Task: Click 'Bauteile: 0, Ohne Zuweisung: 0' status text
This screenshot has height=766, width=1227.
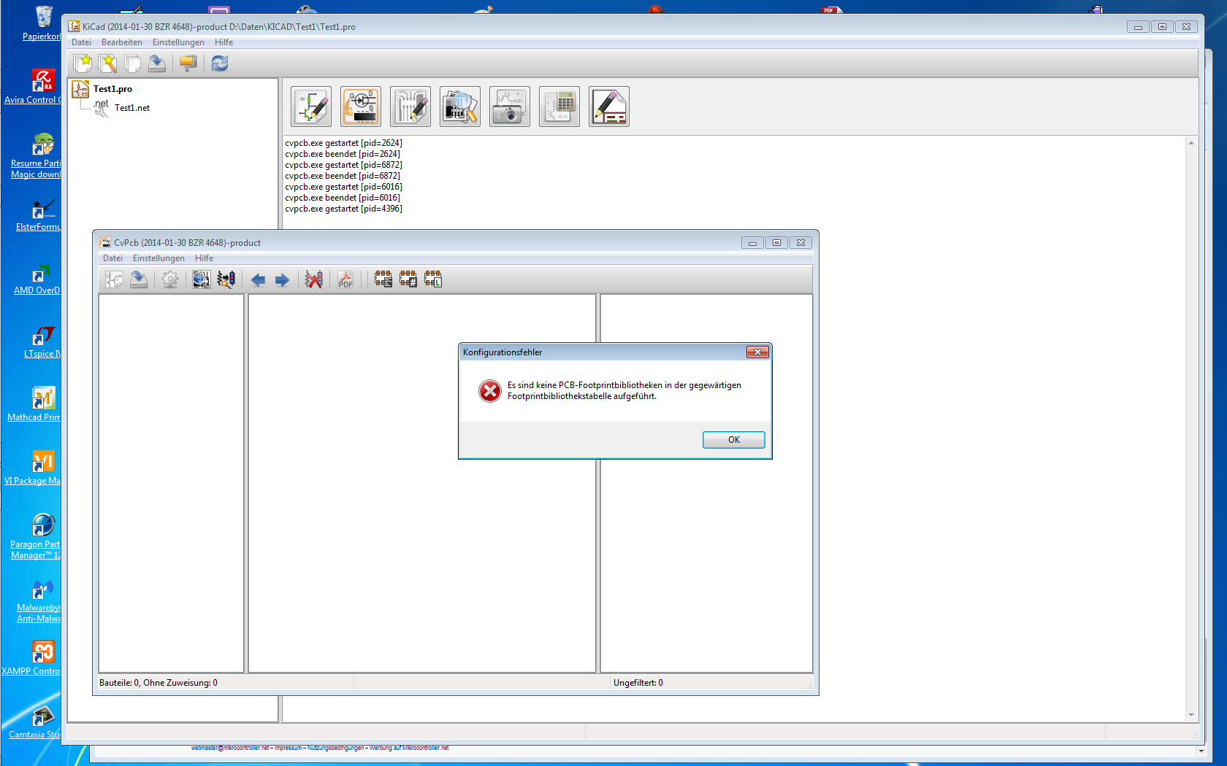Action: pos(158,683)
